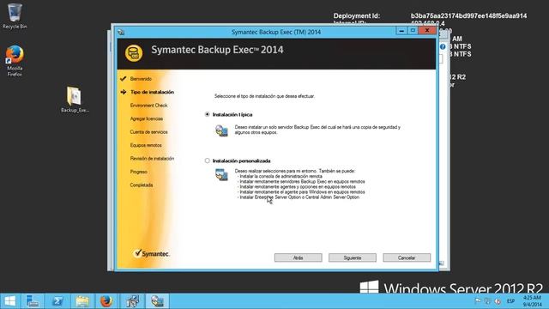
Task: Select the Agregar licencias step
Action: [147, 118]
